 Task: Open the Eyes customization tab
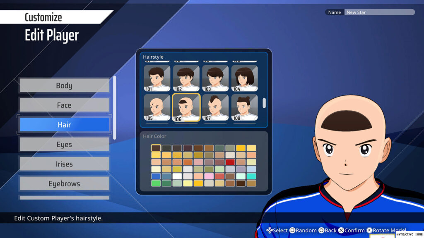click(64, 144)
